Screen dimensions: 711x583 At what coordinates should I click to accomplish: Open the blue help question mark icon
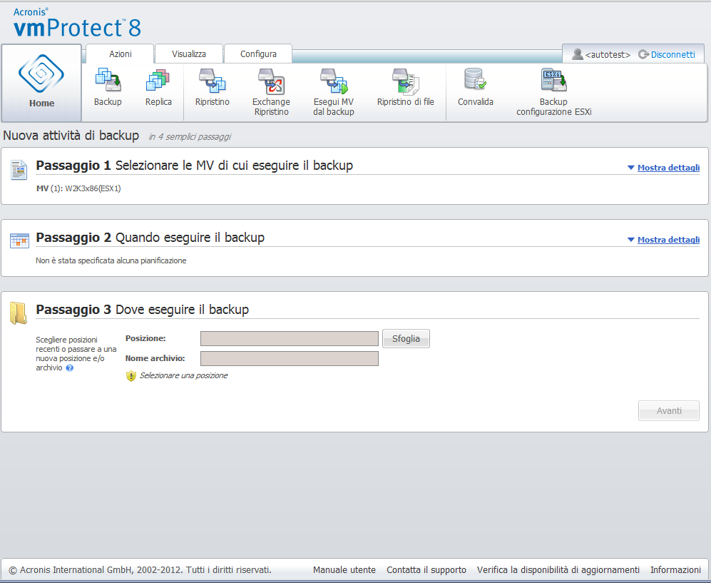click(x=69, y=368)
